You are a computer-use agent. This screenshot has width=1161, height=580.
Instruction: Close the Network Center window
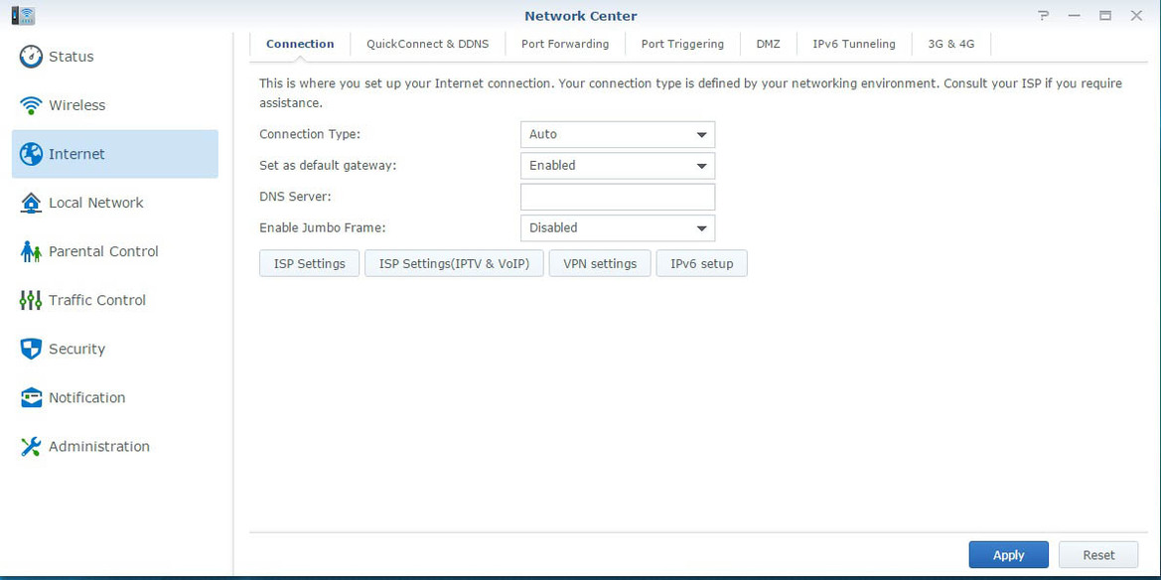pyautogui.click(x=1136, y=16)
